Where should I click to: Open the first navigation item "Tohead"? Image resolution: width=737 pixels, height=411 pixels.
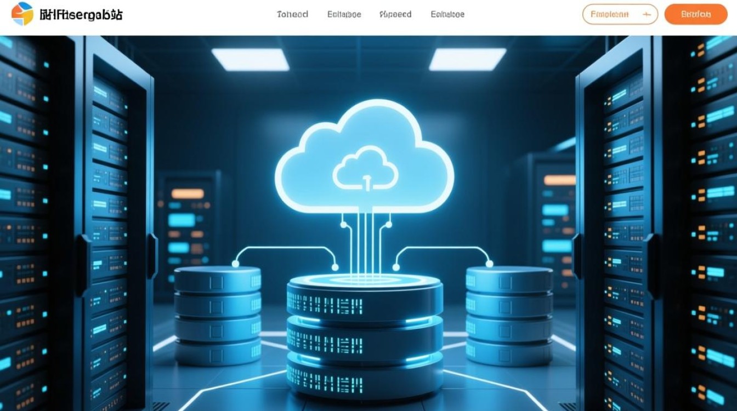pyautogui.click(x=292, y=15)
